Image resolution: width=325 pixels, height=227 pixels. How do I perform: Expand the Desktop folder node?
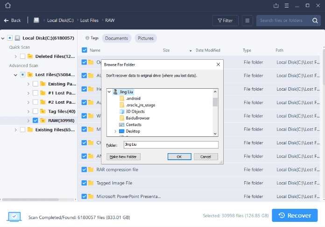pos(115,131)
